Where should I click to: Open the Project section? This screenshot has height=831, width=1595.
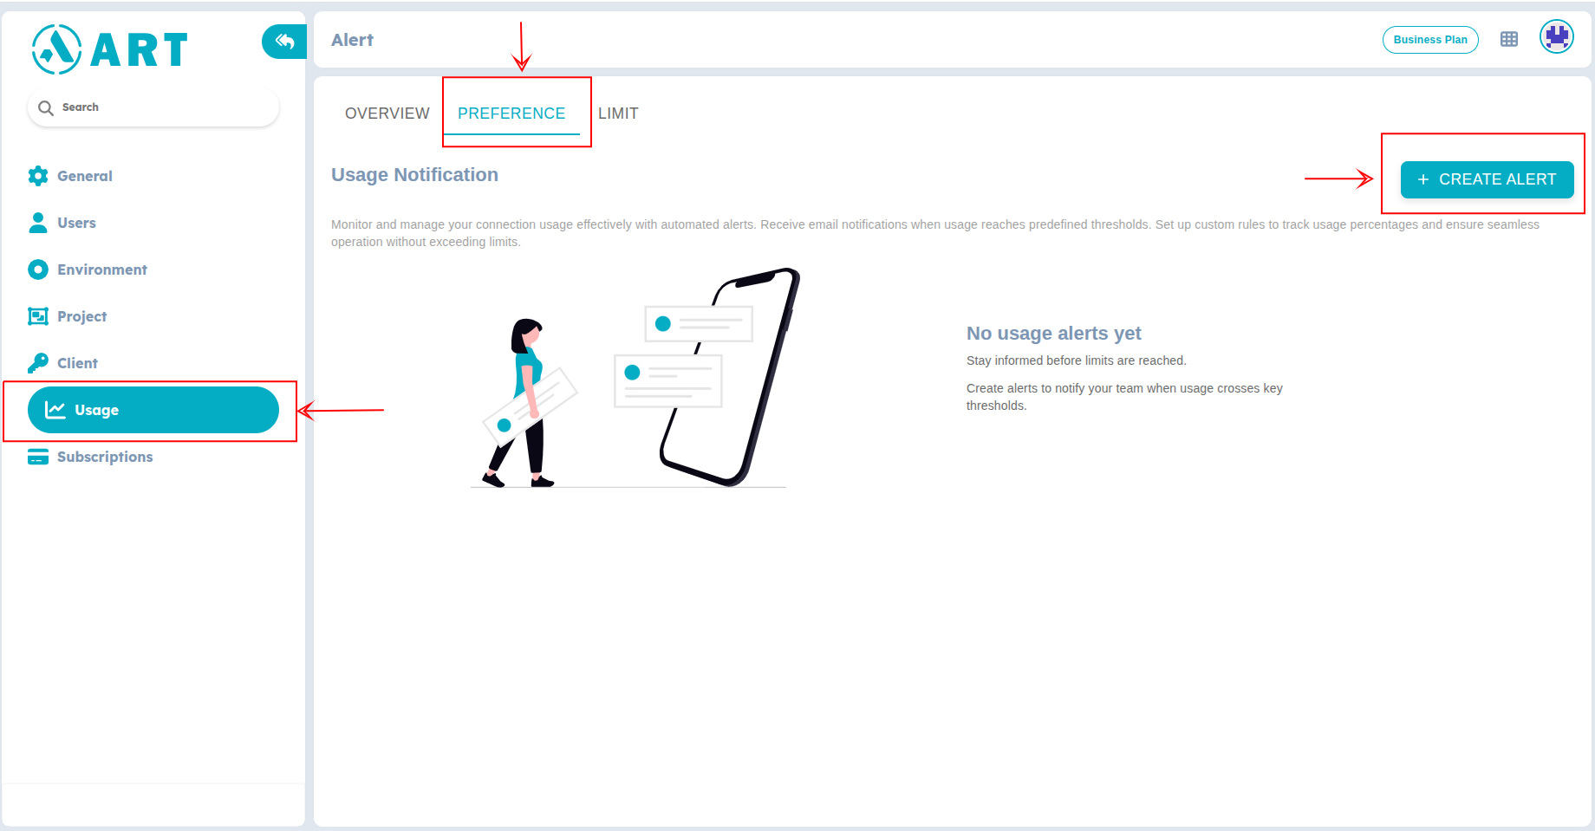(82, 316)
